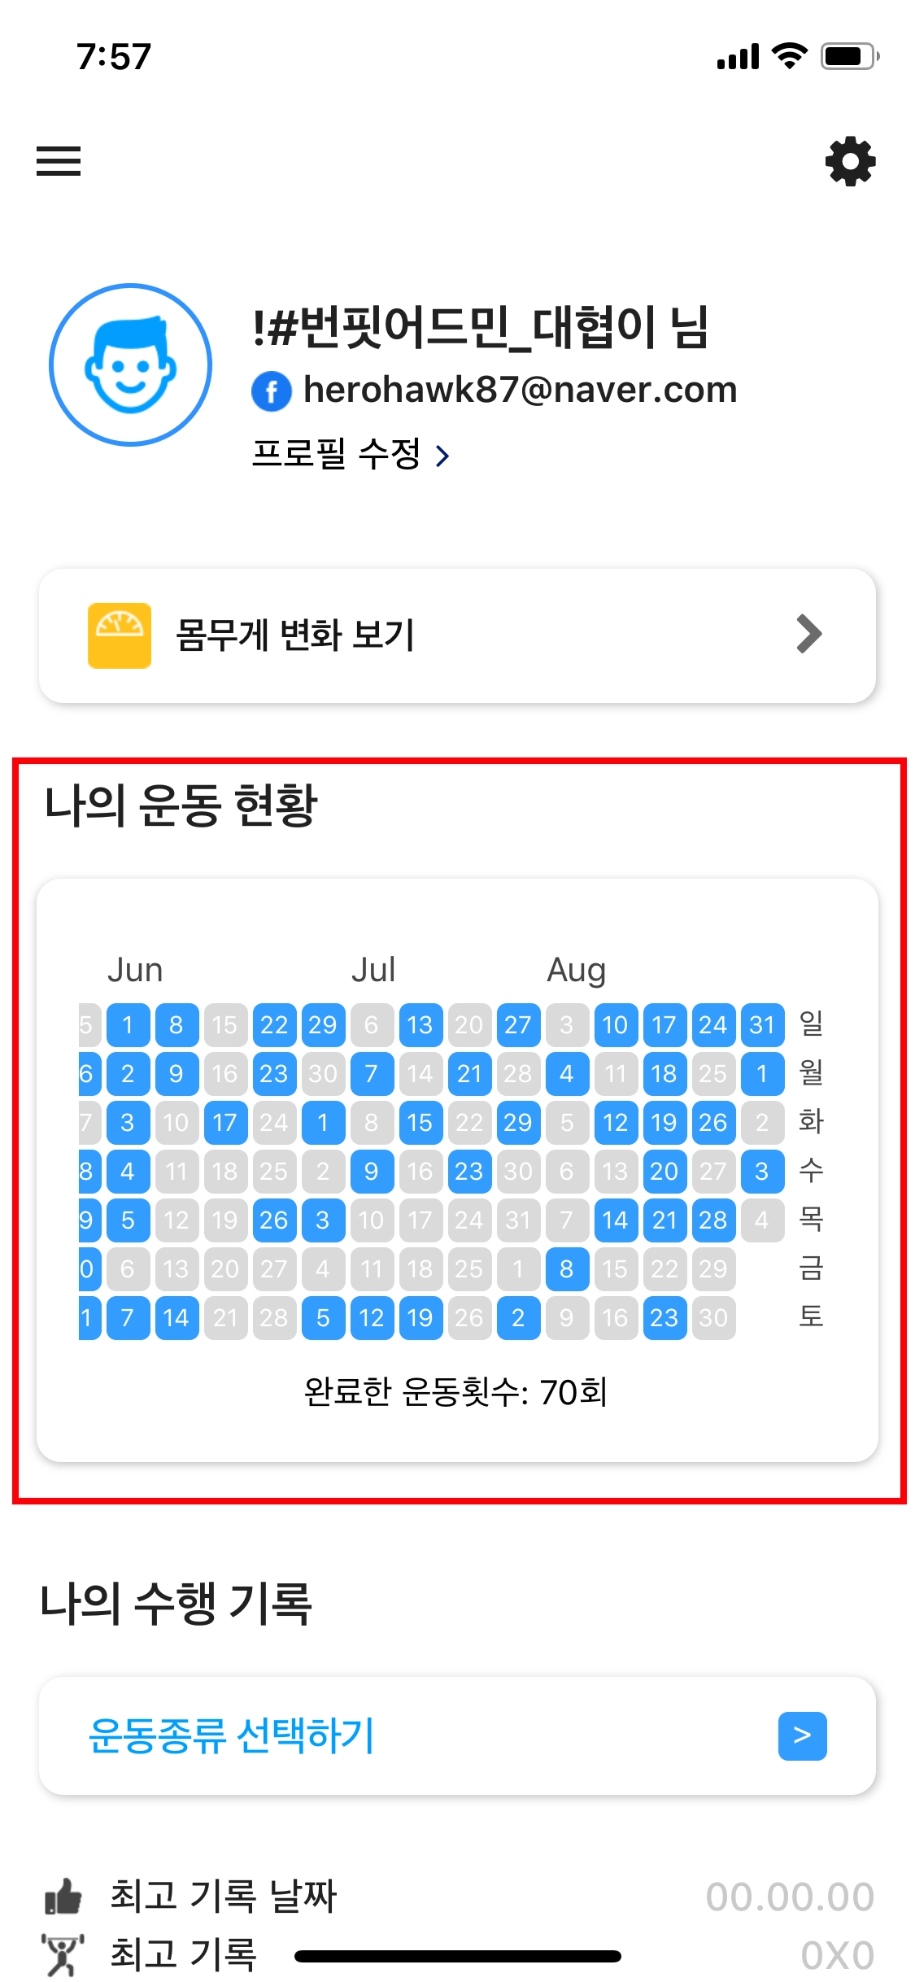Select Aug 31 in workout calendar
The height and width of the screenshot is (1982, 915).
[762, 1024]
